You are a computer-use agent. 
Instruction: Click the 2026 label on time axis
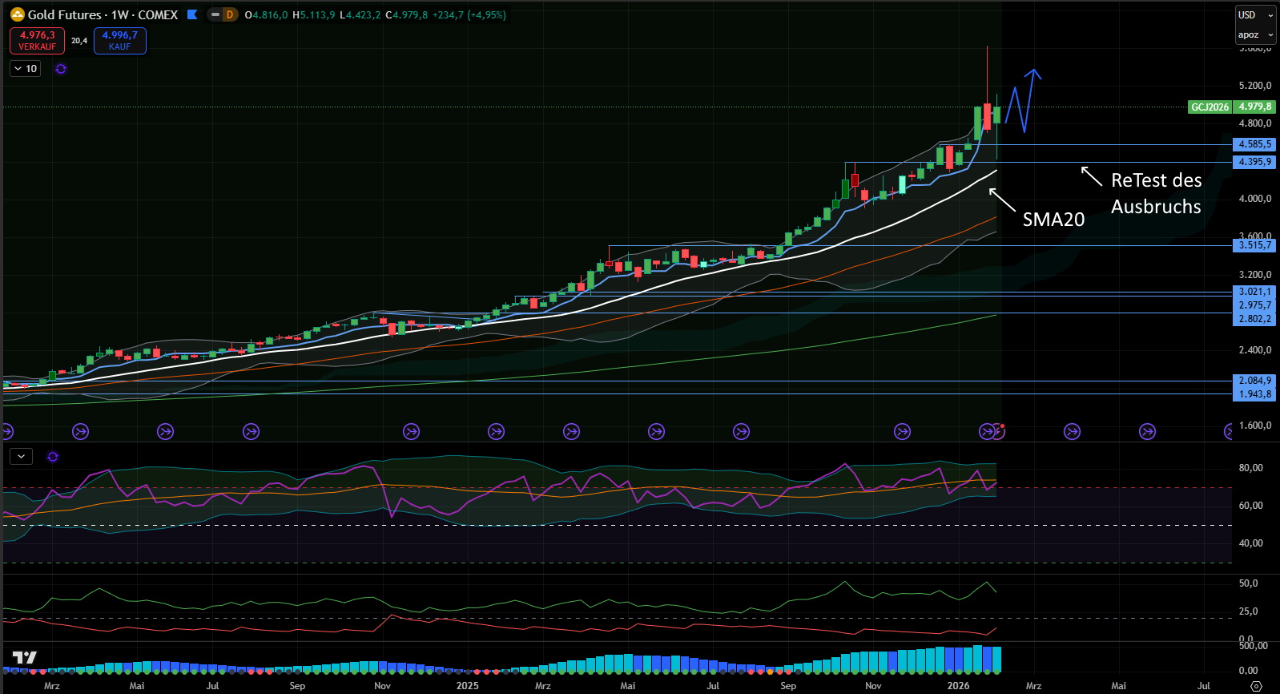pos(958,685)
